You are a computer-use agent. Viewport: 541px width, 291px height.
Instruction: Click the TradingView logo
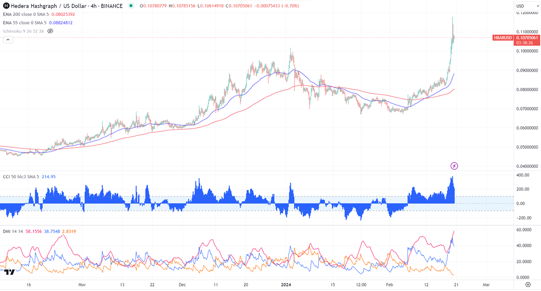click(9, 272)
